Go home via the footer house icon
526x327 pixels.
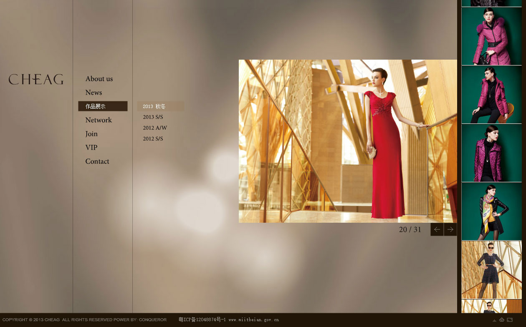pyautogui.click(x=502, y=320)
